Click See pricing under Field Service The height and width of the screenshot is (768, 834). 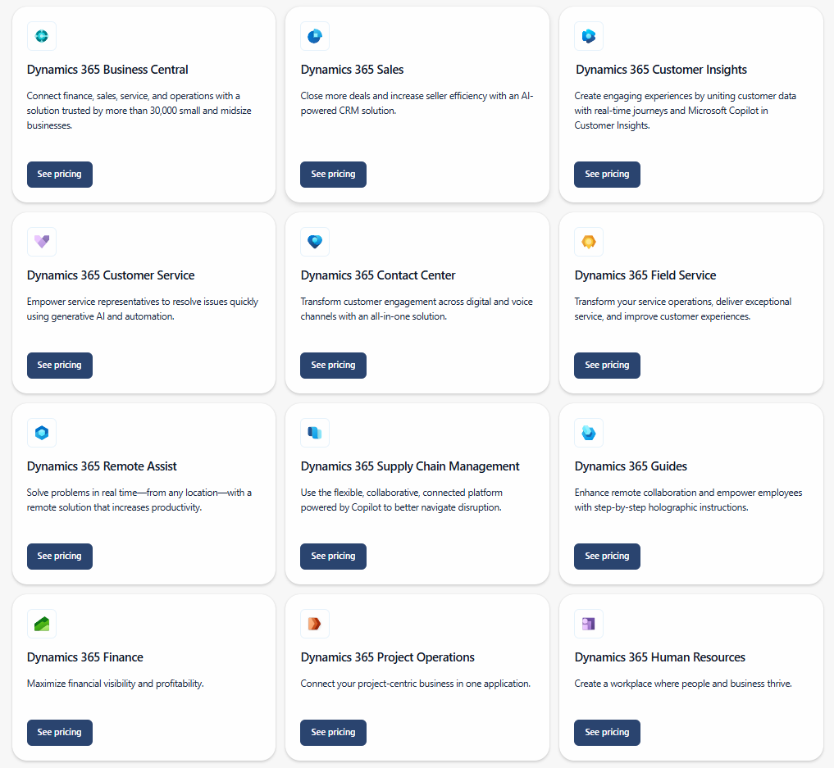click(x=607, y=365)
